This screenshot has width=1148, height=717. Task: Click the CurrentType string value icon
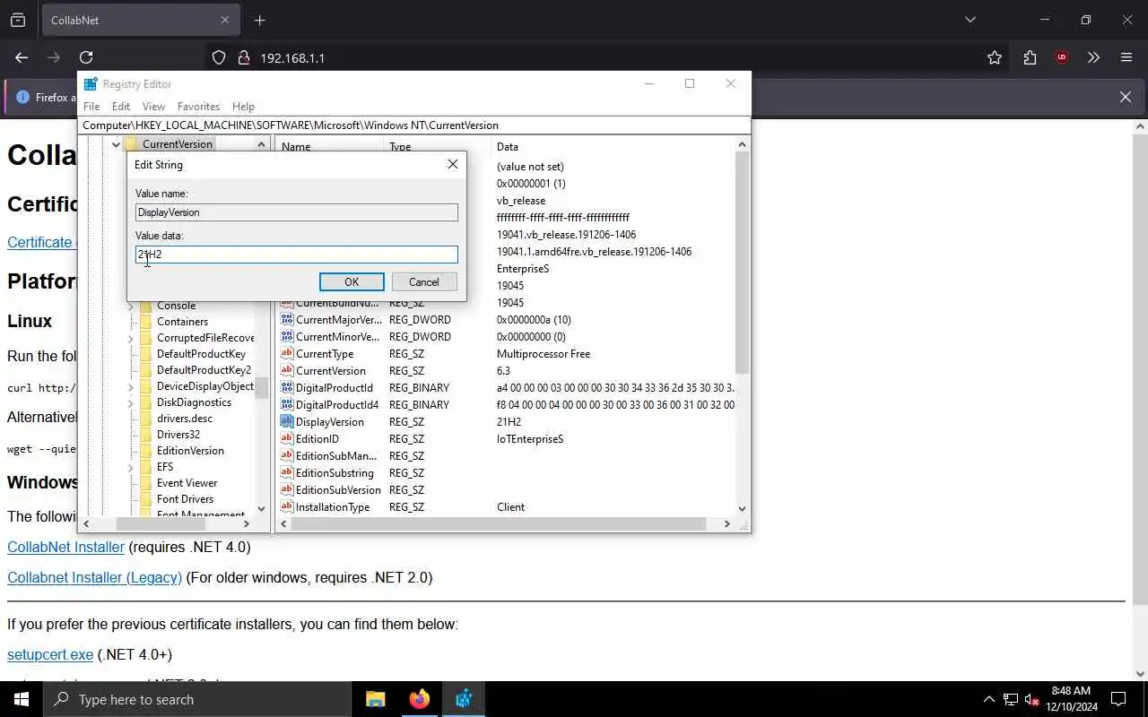pyautogui.click(x=287, y=354)
